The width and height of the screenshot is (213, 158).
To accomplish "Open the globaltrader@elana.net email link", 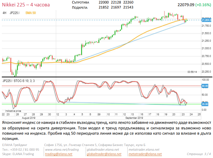I will 104,154.
